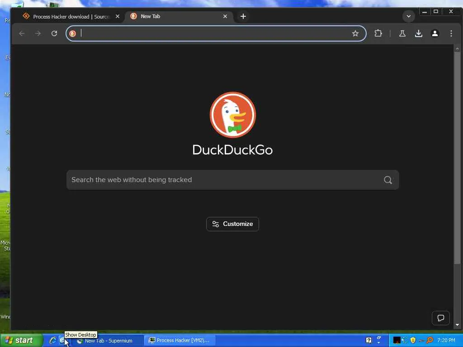Open the Customize button
The height and width of the screenshot is (347, 463).
(x=233, y=224)
